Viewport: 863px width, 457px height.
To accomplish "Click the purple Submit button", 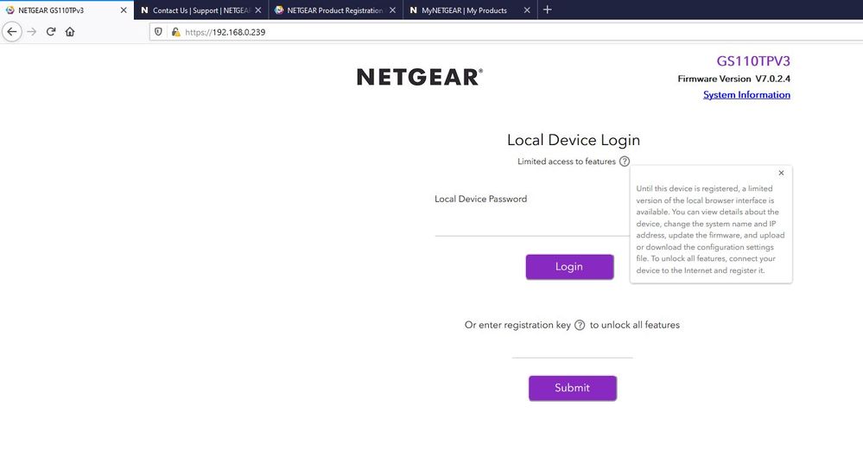I will 573,388.
